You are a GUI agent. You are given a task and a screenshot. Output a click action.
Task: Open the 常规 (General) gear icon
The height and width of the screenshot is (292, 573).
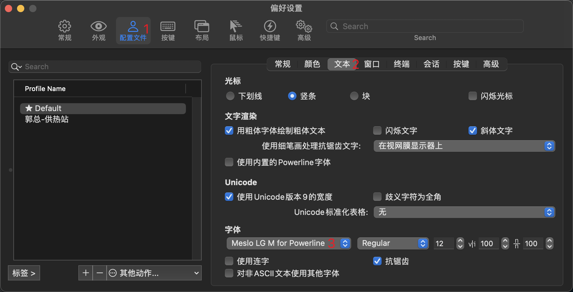65,27
